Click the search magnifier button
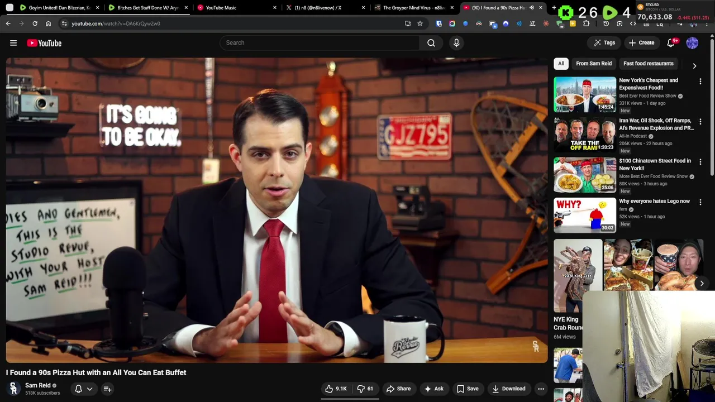Image resolution: width=715 pixels, height=402 pixels. (x=431, y=43)
